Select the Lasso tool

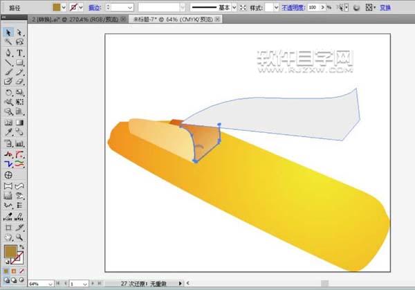21,42
